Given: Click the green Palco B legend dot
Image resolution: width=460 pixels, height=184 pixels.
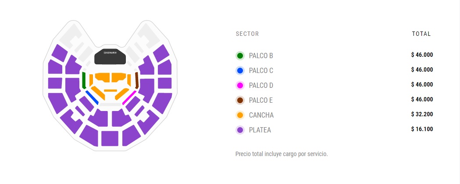Looking at the screenshot, I should [x=240, y=56].
